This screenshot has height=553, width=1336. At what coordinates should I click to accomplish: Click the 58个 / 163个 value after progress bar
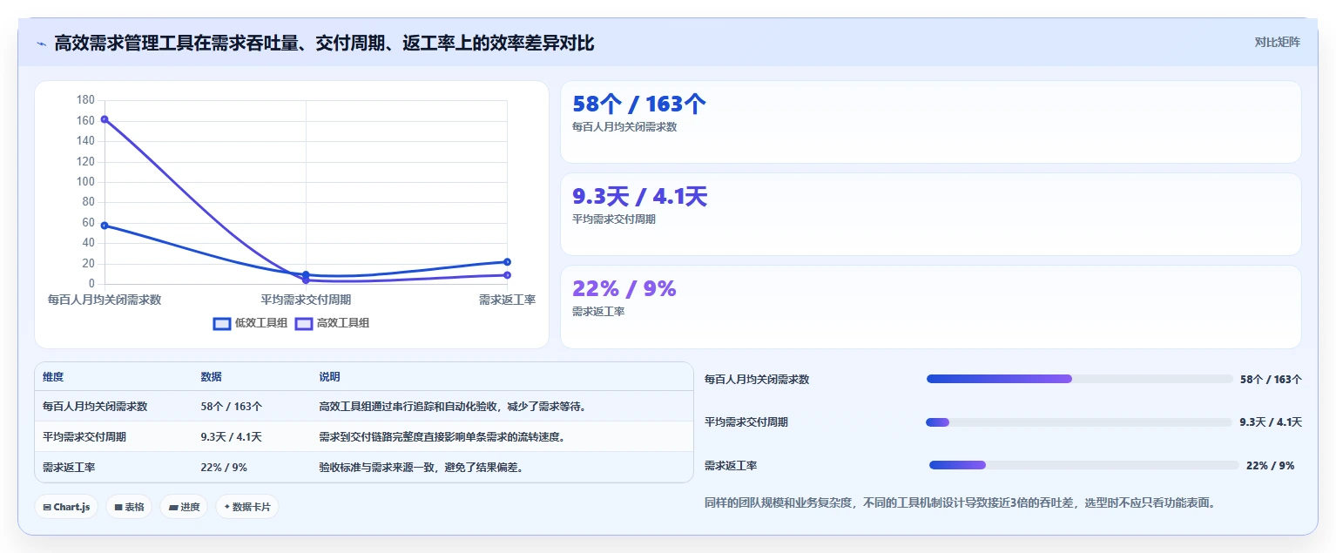pos(1271,380)
